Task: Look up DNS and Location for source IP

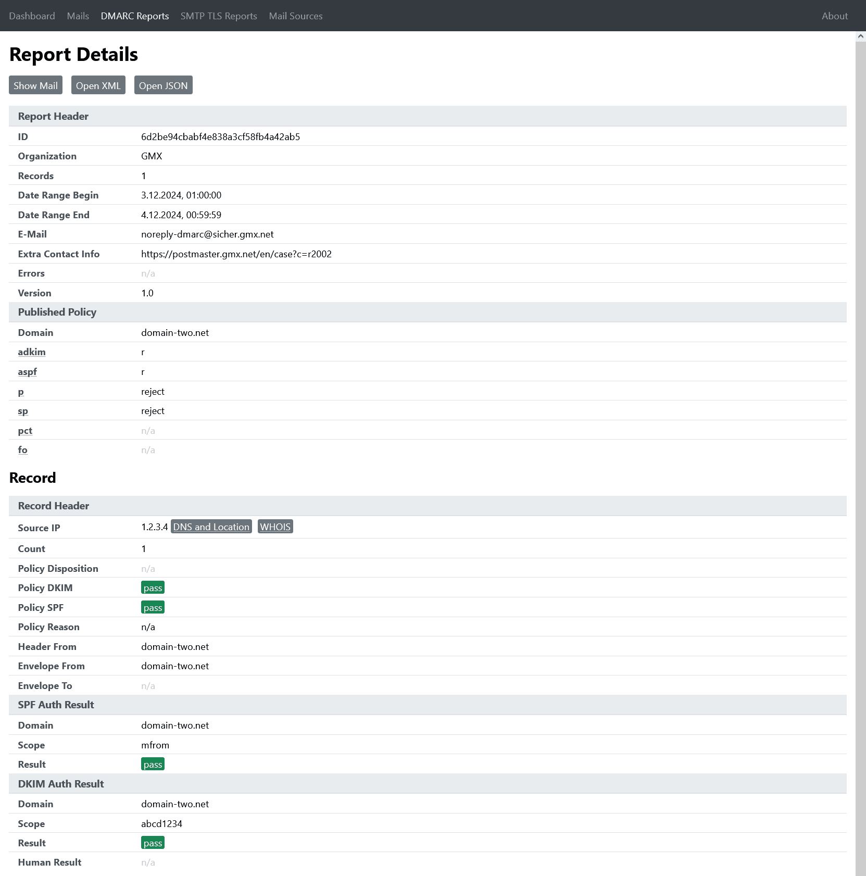Action: pos(211,527)
